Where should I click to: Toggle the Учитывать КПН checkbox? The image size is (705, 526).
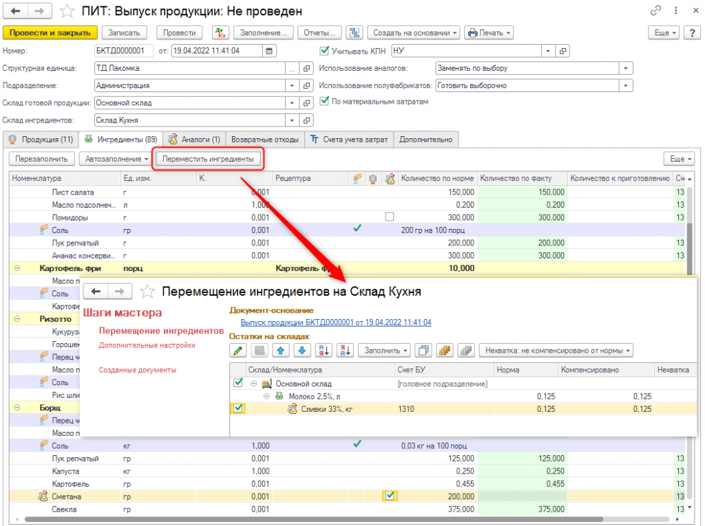(x=325, y=50)
